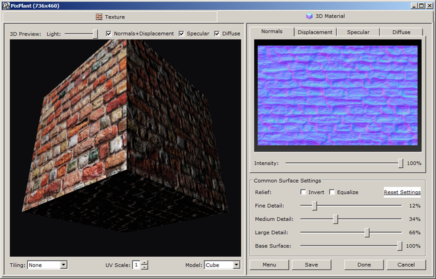Open the Normals map tab
Image resolution: width=436 pixels, height=279 pixels.
(x=272, y=32)
